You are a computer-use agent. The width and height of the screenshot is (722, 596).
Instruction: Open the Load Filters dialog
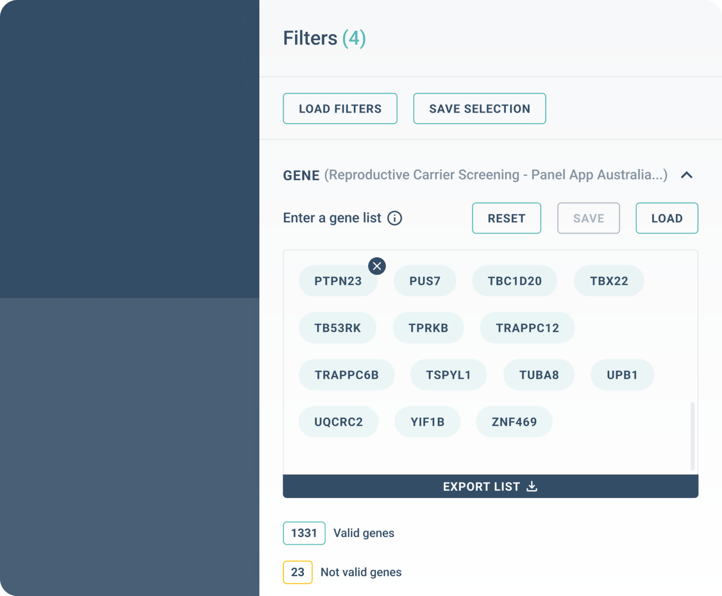340,109
